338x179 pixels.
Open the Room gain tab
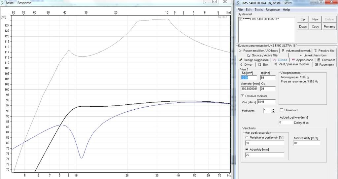(325, 64)
